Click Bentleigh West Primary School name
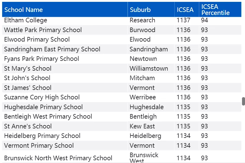Viewport: 245px width, 163px height. [48, 117]
